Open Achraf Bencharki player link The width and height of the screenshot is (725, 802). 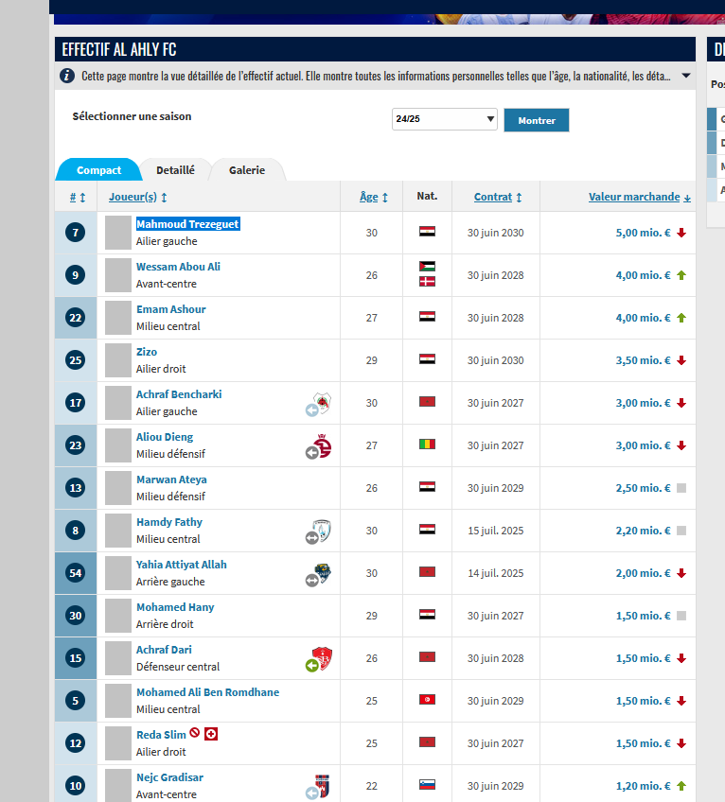point(179,393)
